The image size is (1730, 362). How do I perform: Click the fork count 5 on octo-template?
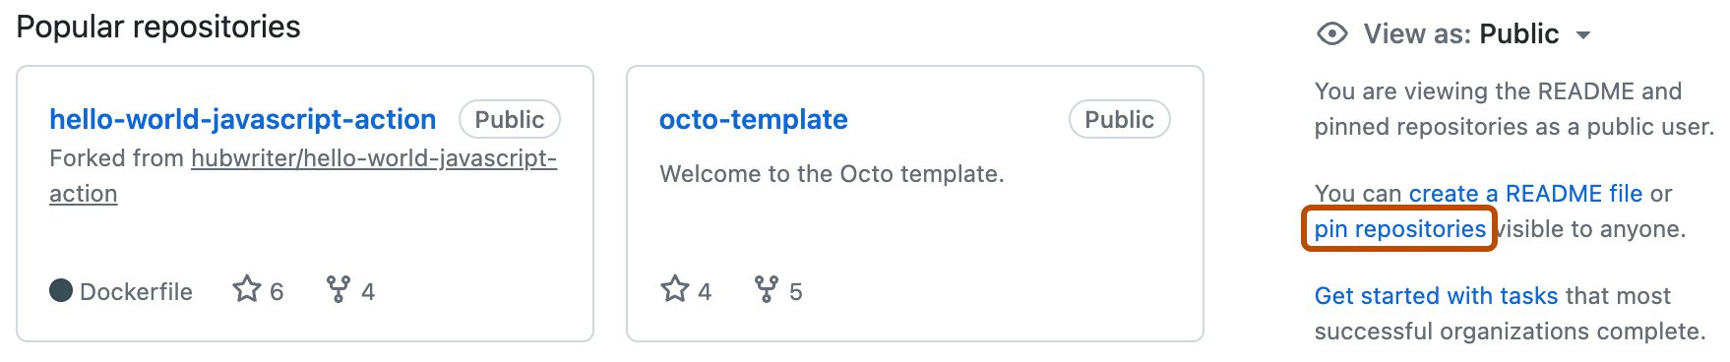point(796,292)
